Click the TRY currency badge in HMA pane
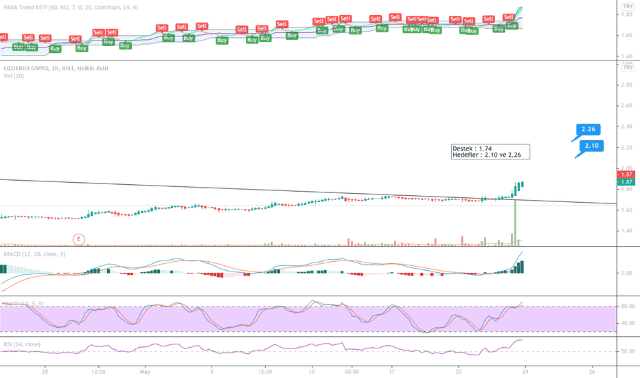The width and height of the screenshot is (640, 378). click(628, 7)
